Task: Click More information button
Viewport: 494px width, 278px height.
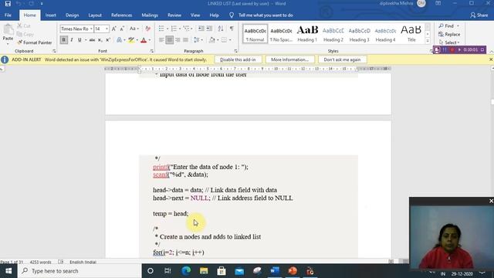Action: coord(289,59)
